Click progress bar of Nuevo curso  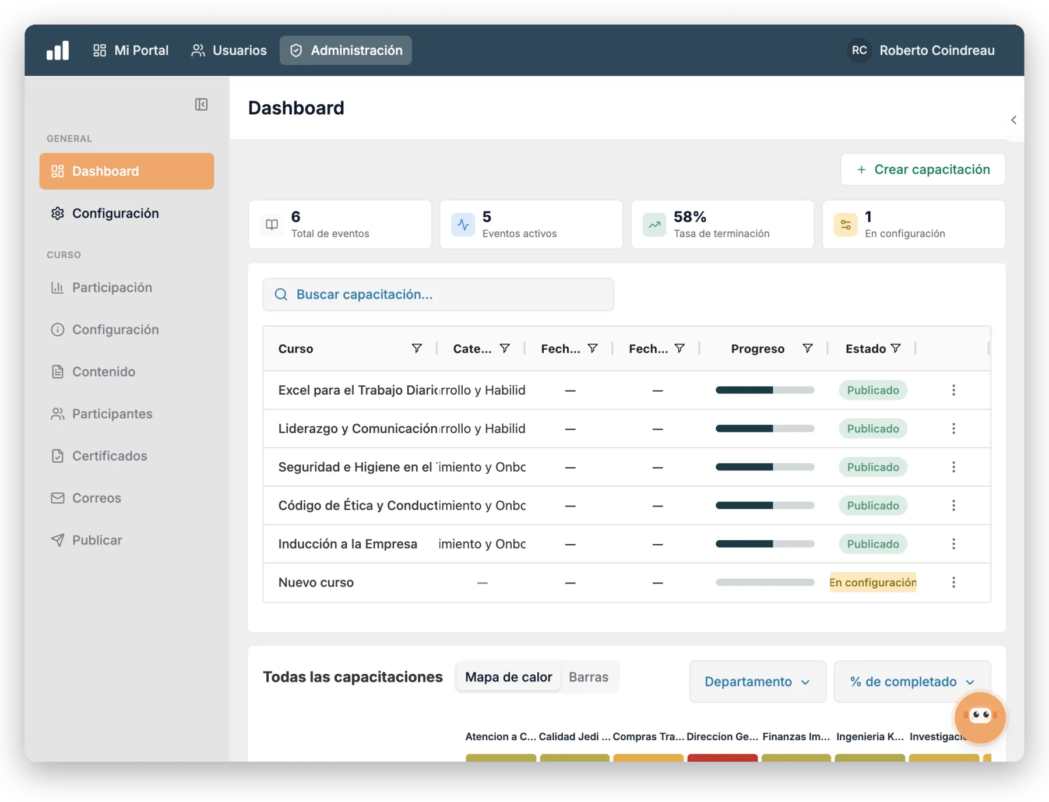pos(765,582)
